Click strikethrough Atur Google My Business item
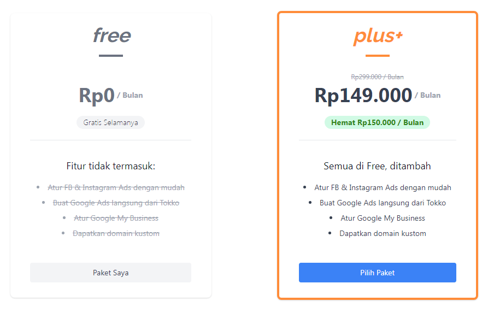This screenshot has width=488, height=313. coord(116,218)
